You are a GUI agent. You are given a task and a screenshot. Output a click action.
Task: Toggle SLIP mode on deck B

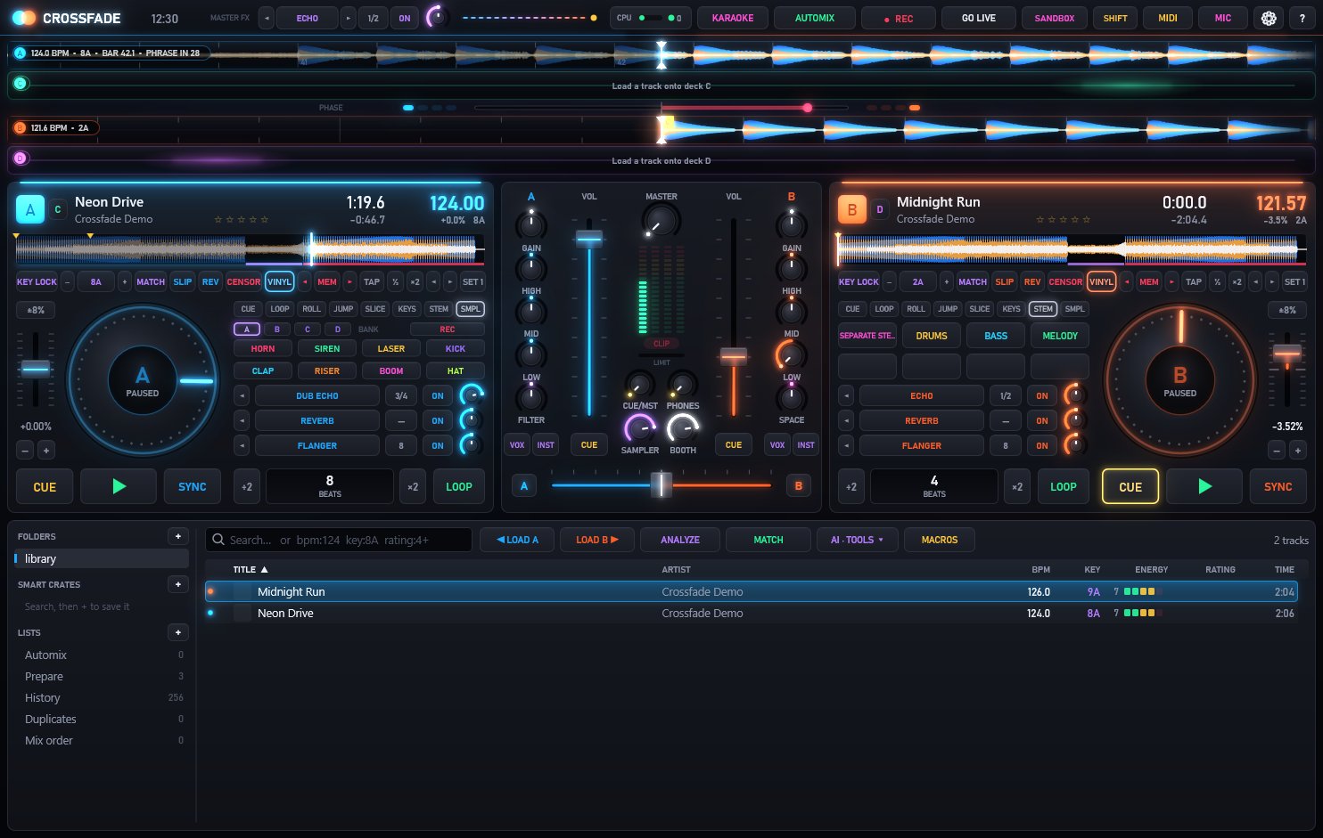coord(1005,281)
